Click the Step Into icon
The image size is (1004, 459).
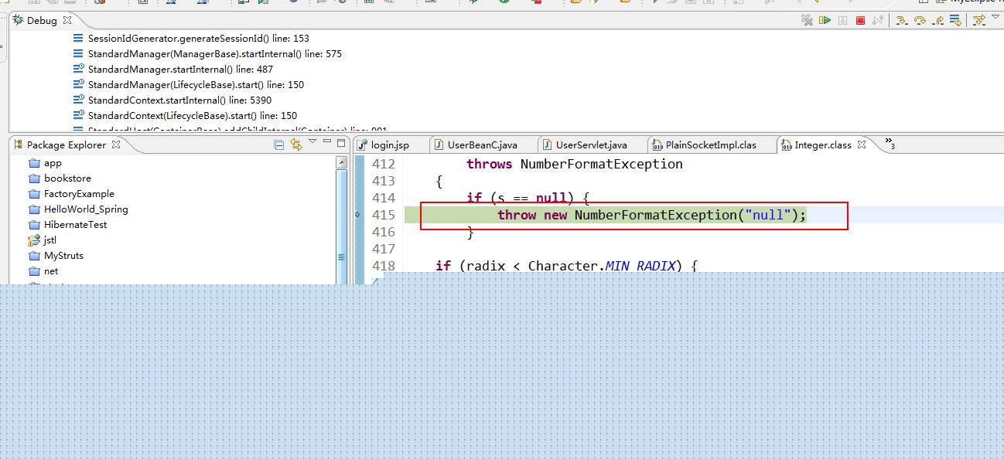[x=901, y=21]
